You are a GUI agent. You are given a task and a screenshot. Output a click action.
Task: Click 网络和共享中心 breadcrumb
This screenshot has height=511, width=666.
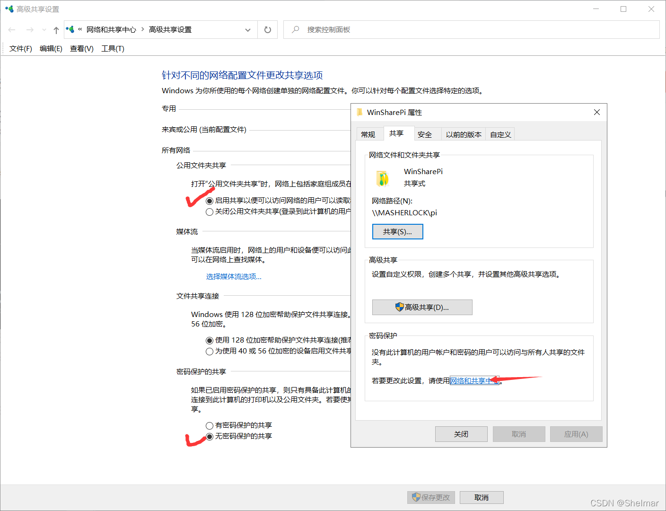[111, 29]
